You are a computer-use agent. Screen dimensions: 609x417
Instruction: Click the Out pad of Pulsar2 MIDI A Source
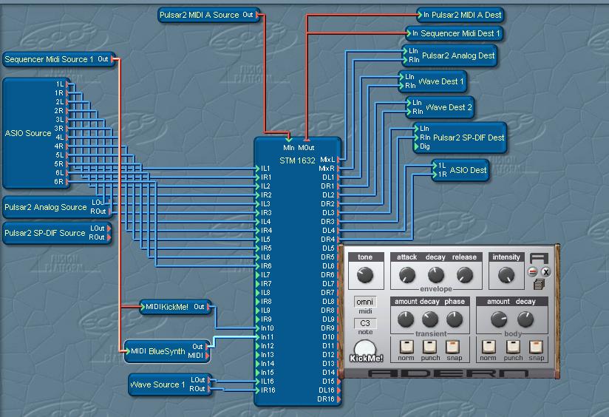click(257, 15)
